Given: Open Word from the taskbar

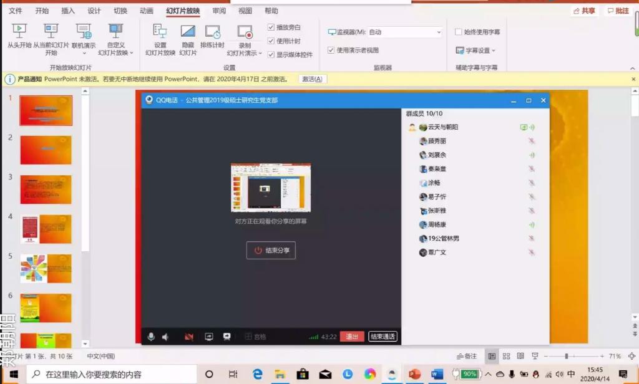Looking at the screenshot, I should 437,374.
